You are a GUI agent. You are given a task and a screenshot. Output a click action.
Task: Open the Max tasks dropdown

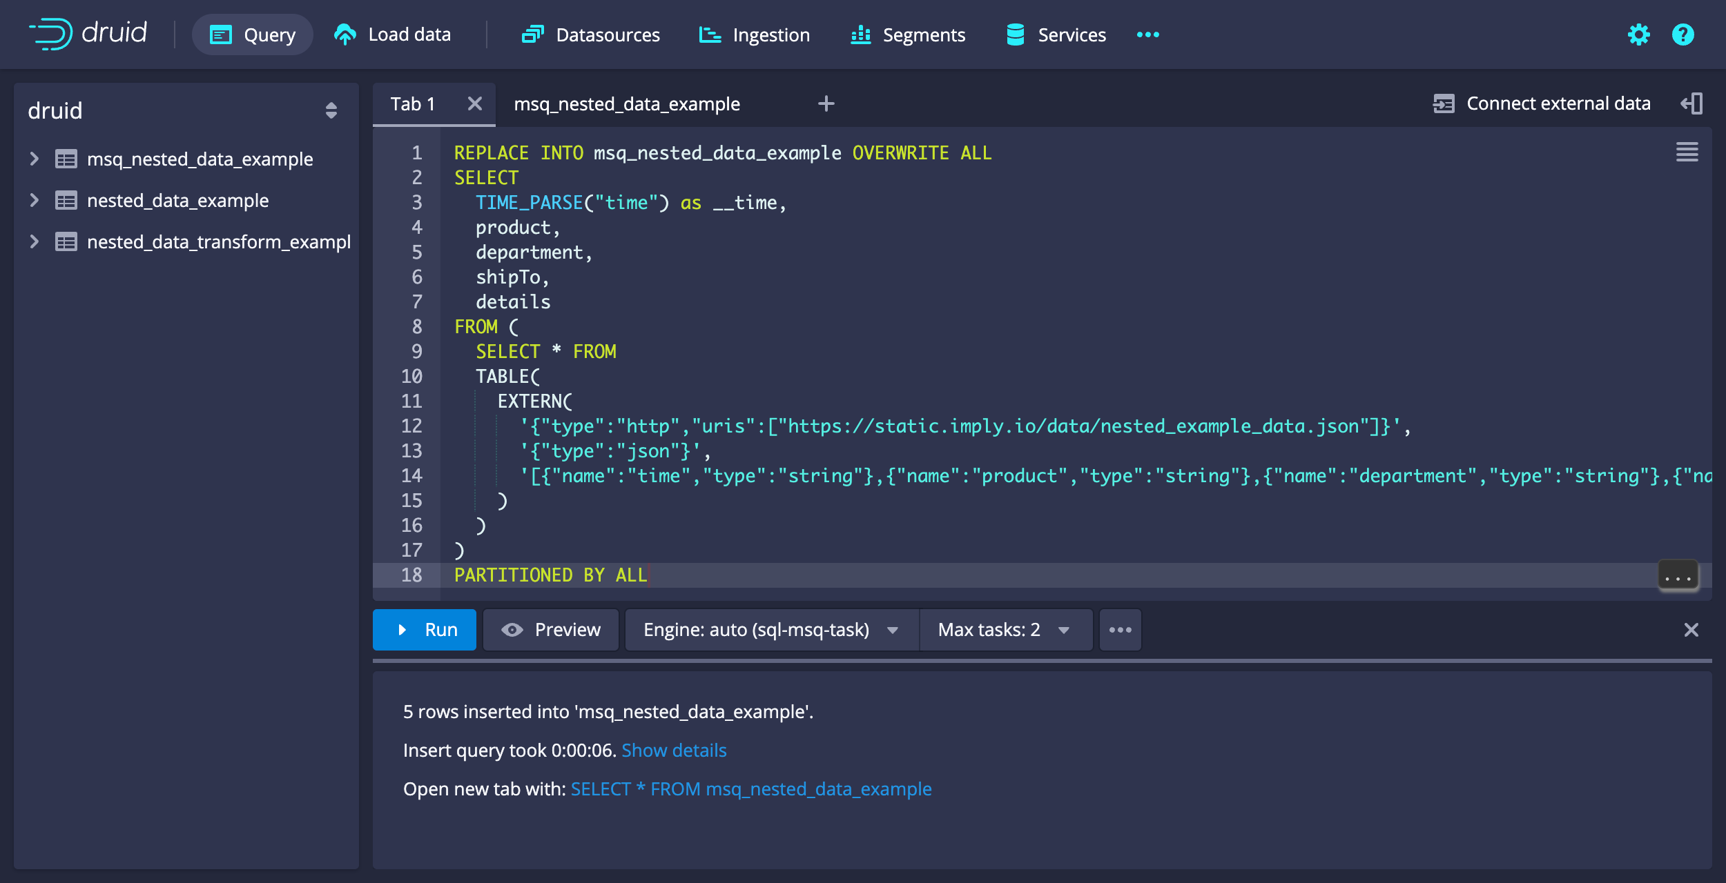pyautogui.click(x=1005, y=629)
